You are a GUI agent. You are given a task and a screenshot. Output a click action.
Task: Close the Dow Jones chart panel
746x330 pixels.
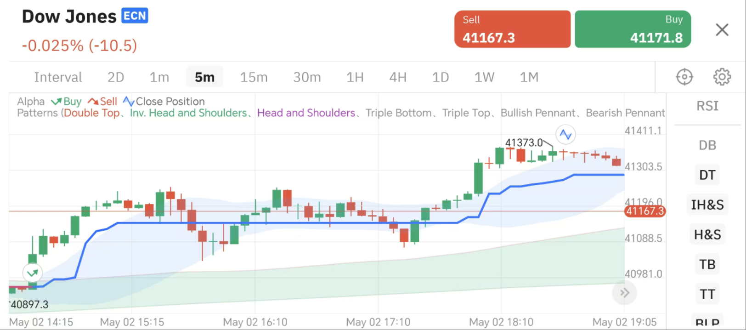(x=722, y=30)
